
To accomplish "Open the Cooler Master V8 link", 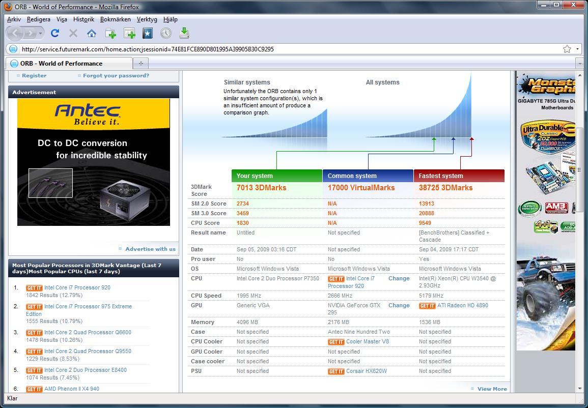I will click(368, 342).
